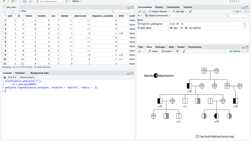Viewport: 251px width, 141px height.
Task: Open the 286 MiB memory usage dropdown
Action: [x=179, y=11]
